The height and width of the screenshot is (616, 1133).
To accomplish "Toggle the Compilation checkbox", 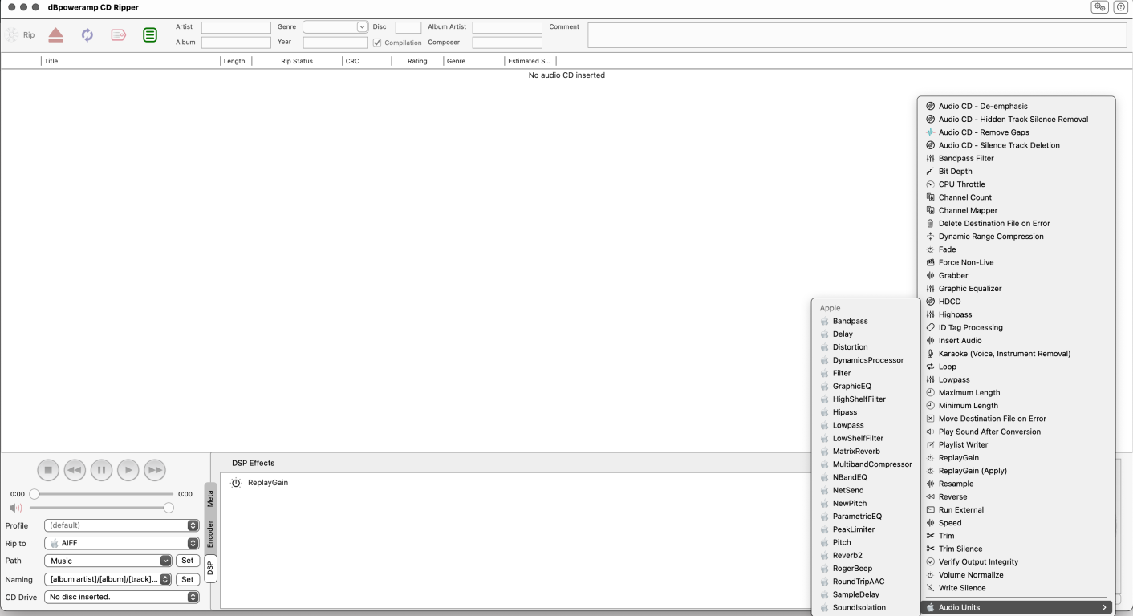I will [377, 43].
